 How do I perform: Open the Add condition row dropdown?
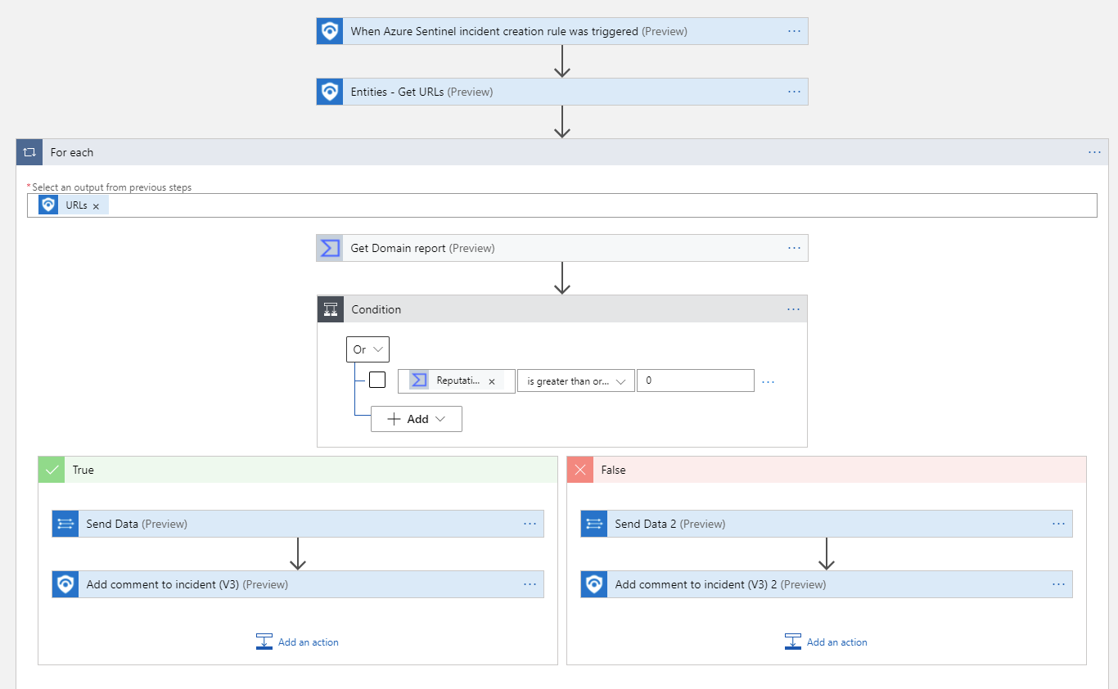point(417,419)
